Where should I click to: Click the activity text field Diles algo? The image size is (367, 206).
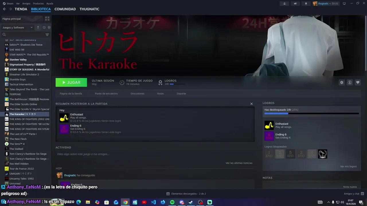pyautogui.click(x=155, y=154)
